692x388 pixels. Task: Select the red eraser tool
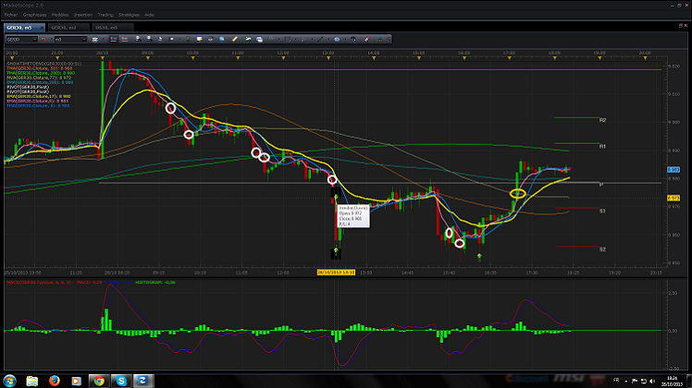pos(366,39)
